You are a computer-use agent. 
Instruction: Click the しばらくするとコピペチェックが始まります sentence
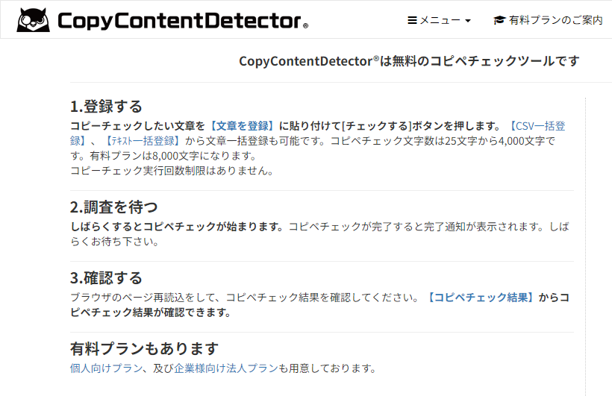177,227
